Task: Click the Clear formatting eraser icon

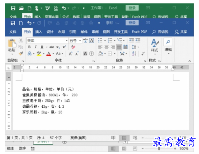Action: tap(73, 47)
